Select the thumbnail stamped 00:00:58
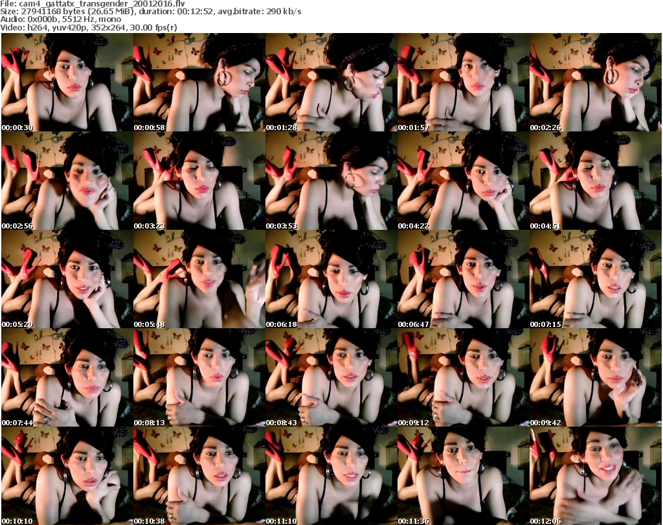663x525 pixels. tap(199, 82)
